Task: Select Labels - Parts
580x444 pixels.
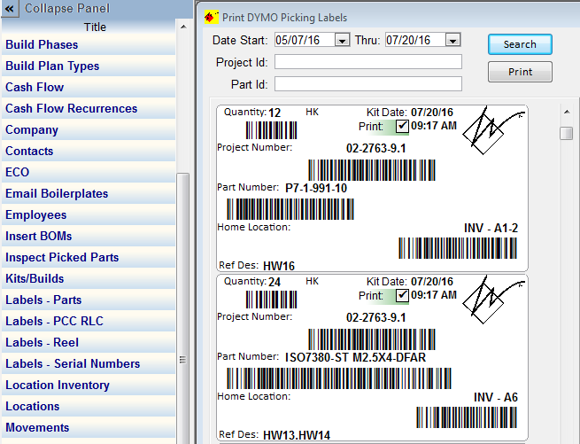Action: click(x=89, y=300)
